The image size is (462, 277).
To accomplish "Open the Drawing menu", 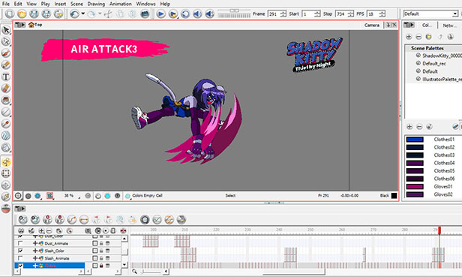I will [96, 4].
